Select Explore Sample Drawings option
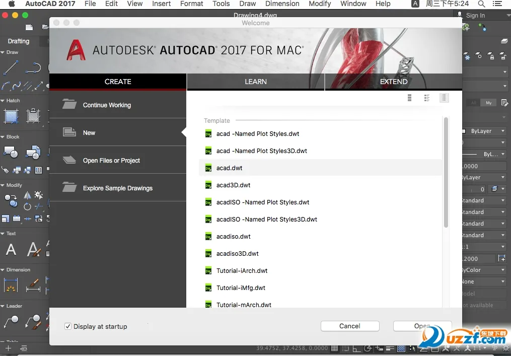511x356 pixels. [x=117, y=188]
